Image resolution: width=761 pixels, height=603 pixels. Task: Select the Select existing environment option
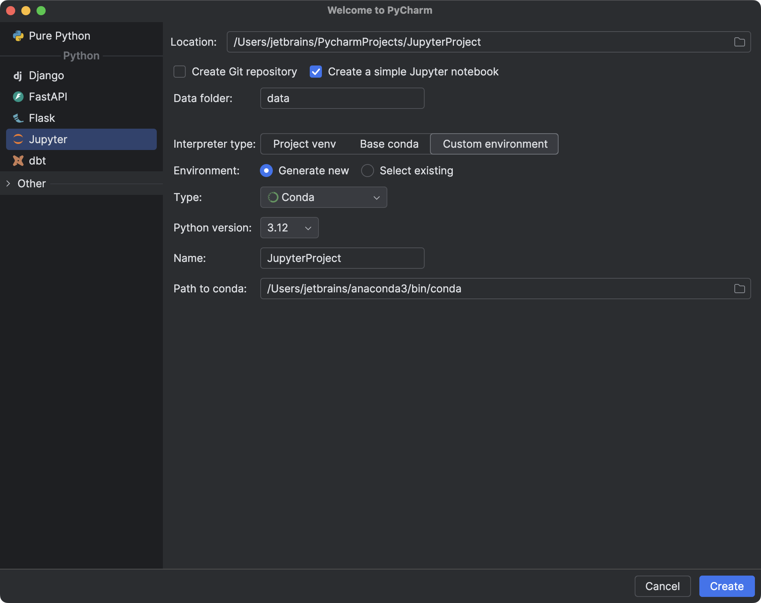367,171
